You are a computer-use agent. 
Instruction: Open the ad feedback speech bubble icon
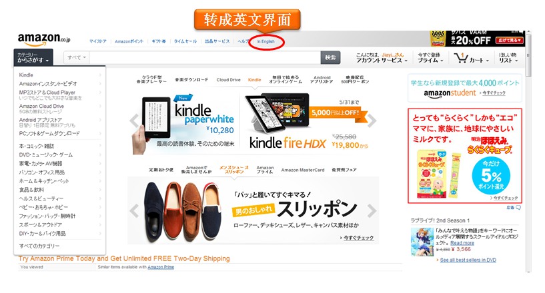click(x=518, y=208)
